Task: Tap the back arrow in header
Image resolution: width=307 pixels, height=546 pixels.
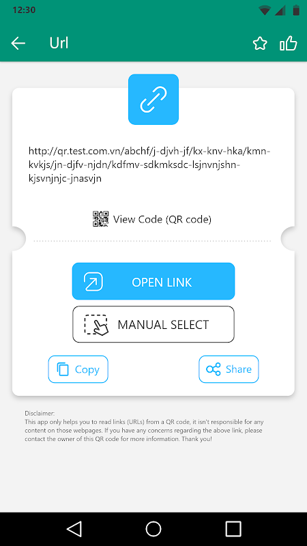Action: pyautogui.click(x=18, y=44)
